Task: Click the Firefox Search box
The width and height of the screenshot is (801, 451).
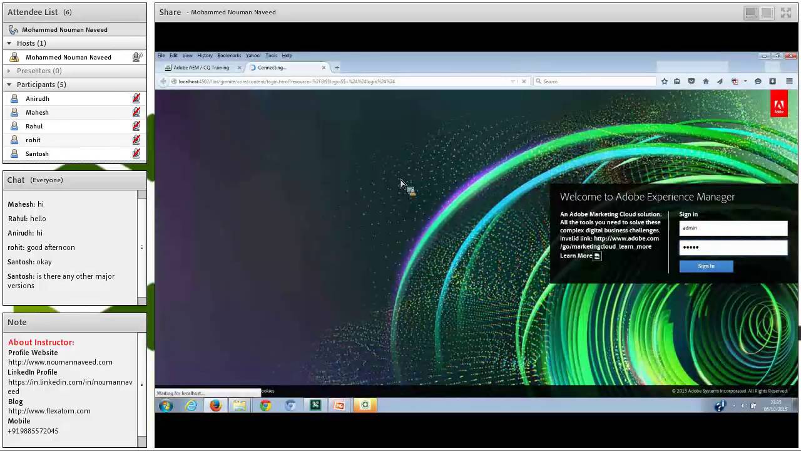Action: tap(595, 81)
